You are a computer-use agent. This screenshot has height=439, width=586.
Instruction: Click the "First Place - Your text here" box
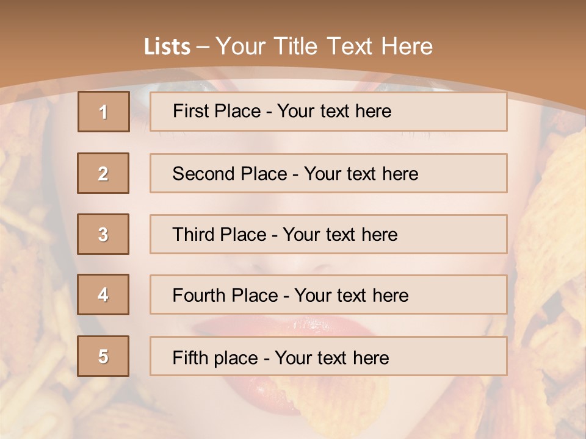click(328, 112)
